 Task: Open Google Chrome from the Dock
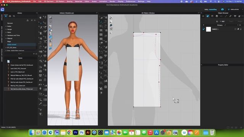pyautogui.click(x=69, y=132)
